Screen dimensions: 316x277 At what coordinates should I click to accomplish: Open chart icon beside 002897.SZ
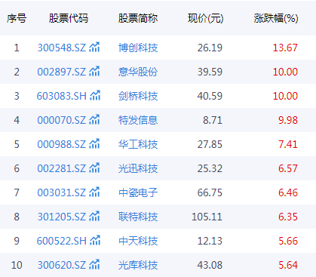pos(94,71)
